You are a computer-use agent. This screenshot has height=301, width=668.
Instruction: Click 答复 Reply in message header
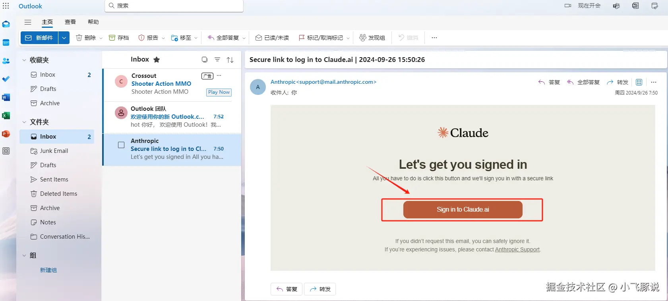tap(549, 82)
